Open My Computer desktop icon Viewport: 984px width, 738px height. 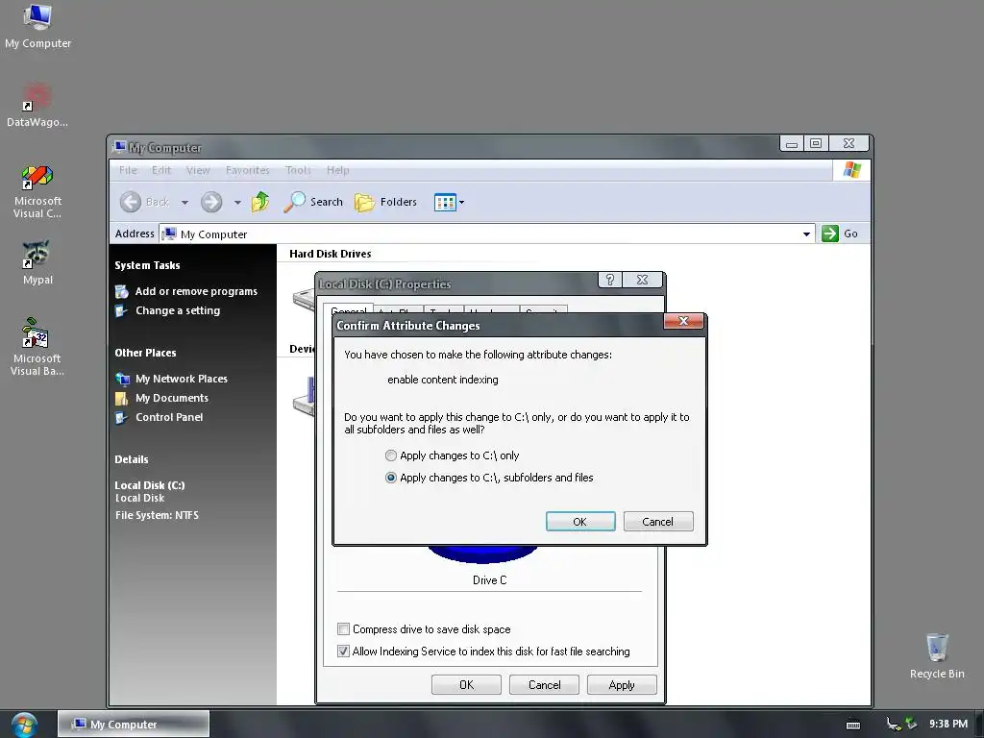coord(37,26)
